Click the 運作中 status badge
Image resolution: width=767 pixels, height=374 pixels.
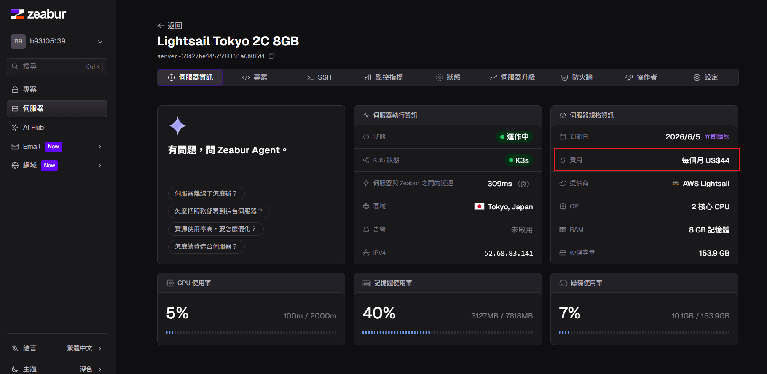click(x=515, y=137)
